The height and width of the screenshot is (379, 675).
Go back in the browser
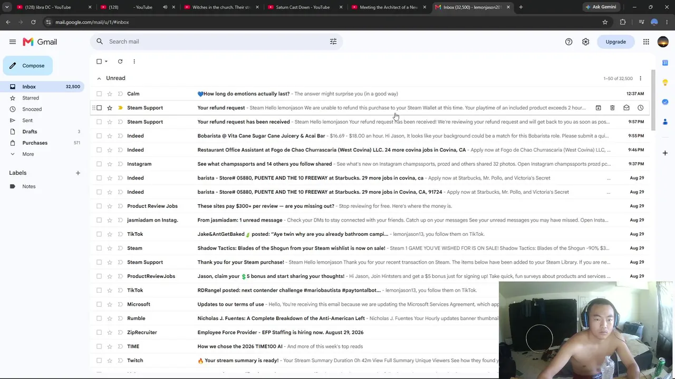(8, 22)
